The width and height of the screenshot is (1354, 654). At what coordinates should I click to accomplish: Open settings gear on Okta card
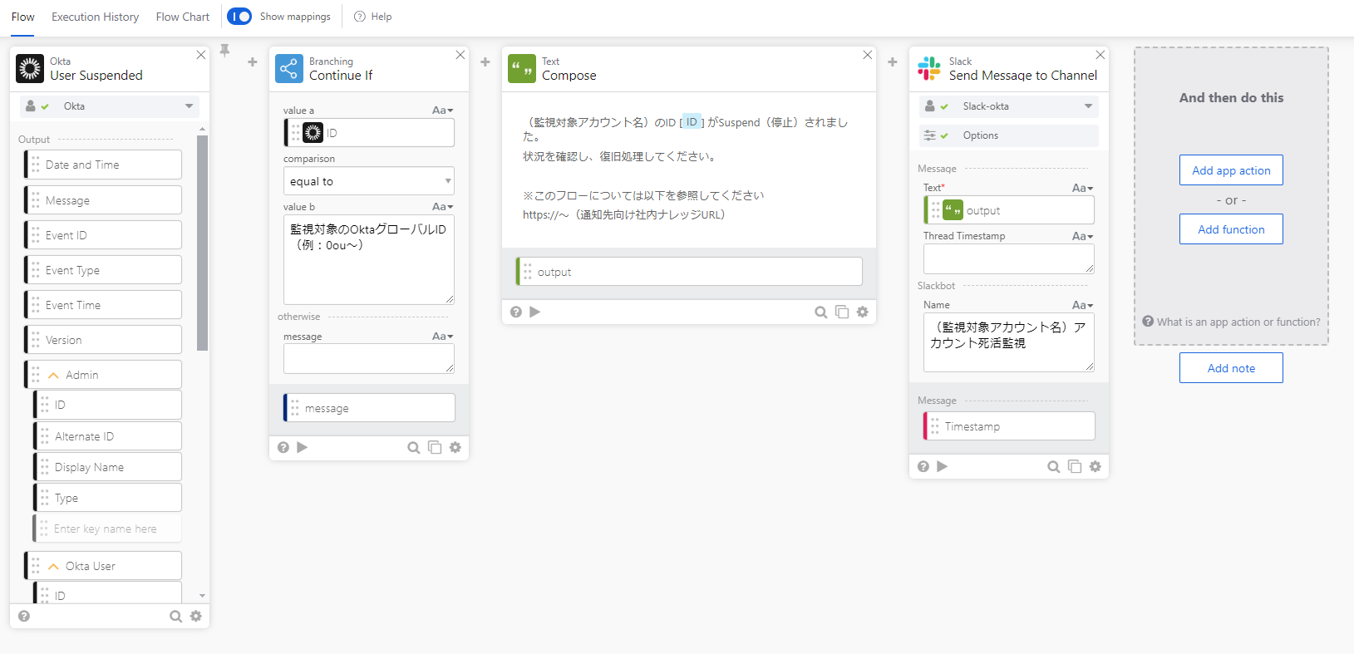tap(196, 616)
